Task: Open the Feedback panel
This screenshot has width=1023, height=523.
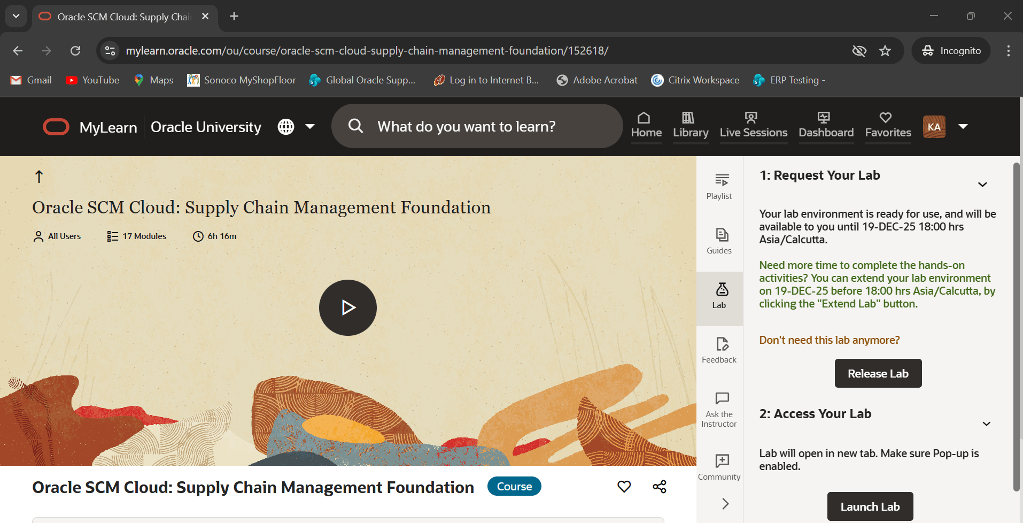Action: (x=719, y=350)
